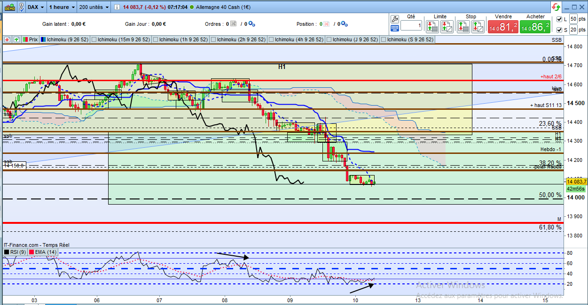
Task: Click the green Acheter buy price button
Action: (x=535, y=27)
